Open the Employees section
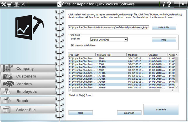 (x=28, y=92)
